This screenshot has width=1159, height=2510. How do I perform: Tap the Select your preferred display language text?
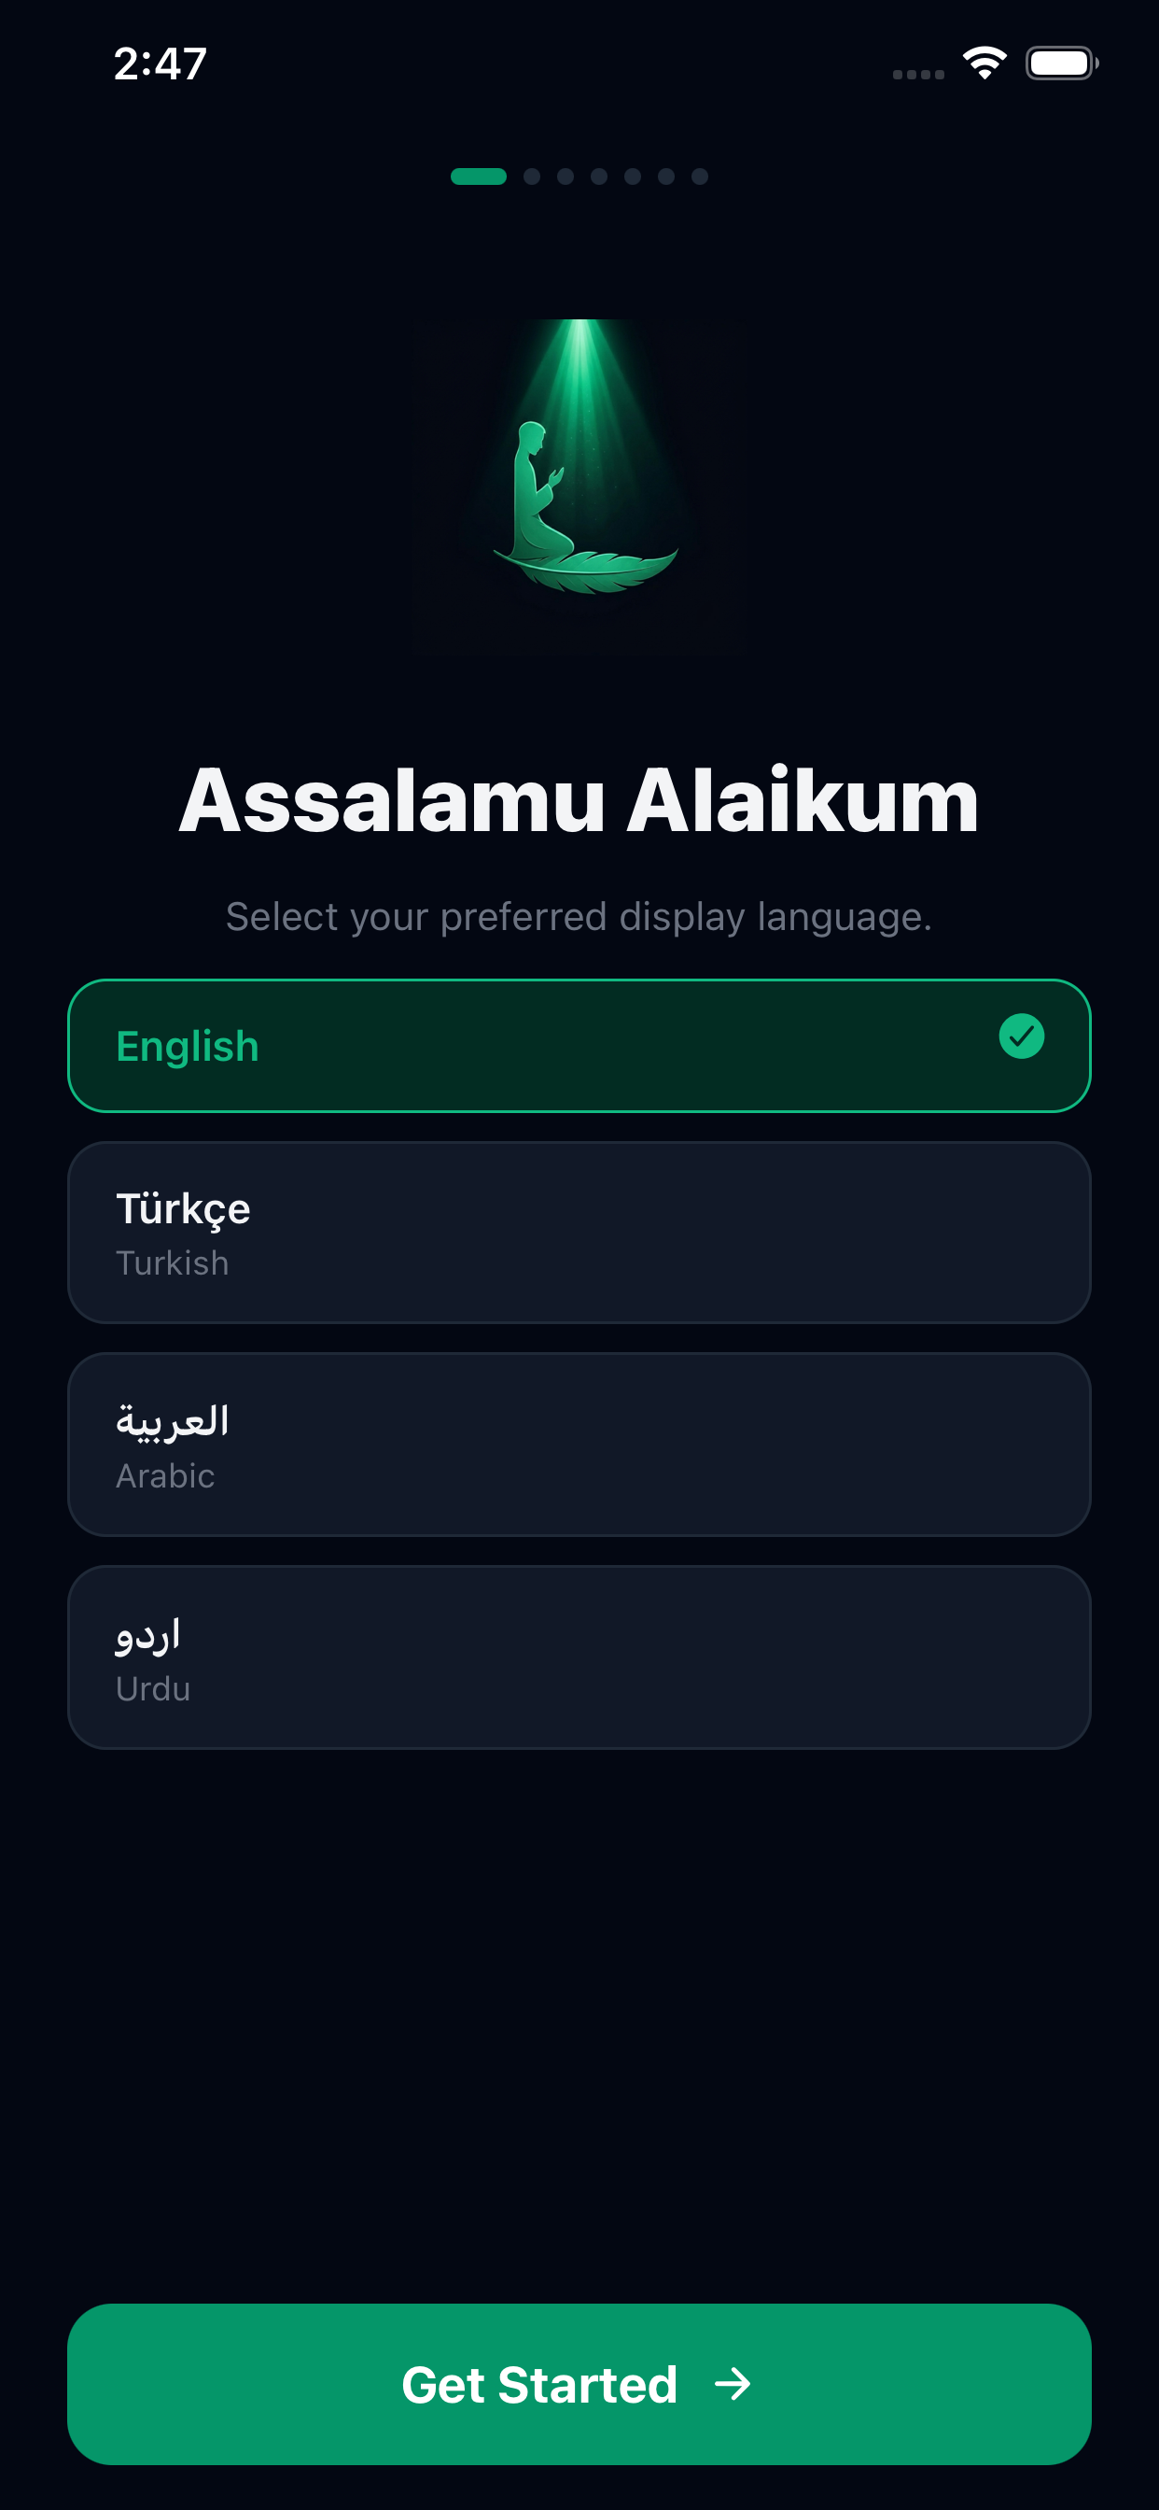pos(579,917)
